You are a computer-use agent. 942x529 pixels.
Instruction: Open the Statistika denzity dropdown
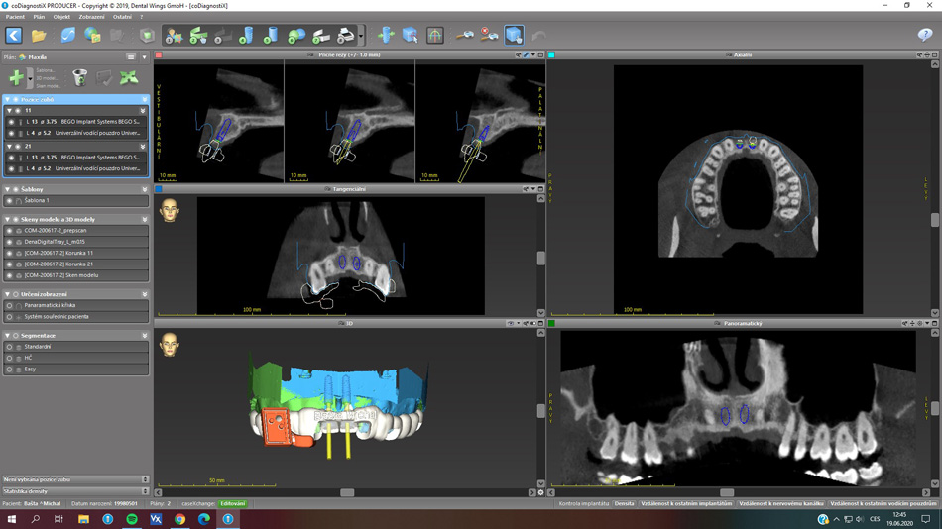(145, 491)
